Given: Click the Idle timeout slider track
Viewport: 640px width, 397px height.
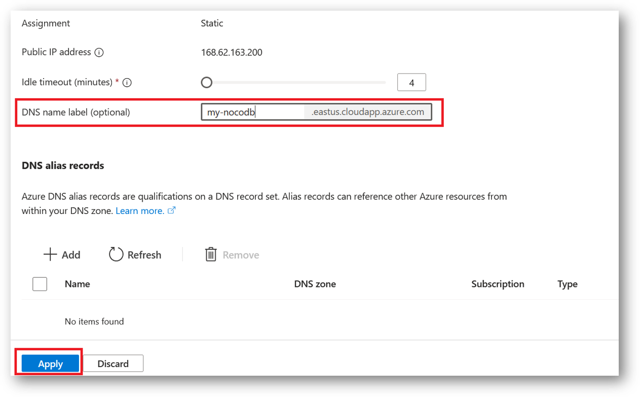Looking at the screenshot, I should point(293,82).
